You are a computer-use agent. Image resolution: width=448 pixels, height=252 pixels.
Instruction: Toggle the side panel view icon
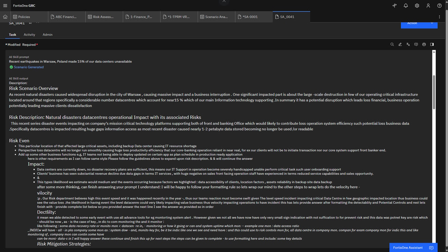(432, 44)
